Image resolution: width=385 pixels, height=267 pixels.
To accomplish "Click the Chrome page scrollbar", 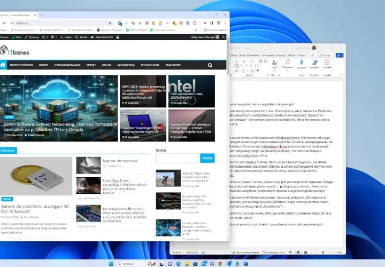I will pyautogui.click(x=228, y=57).
